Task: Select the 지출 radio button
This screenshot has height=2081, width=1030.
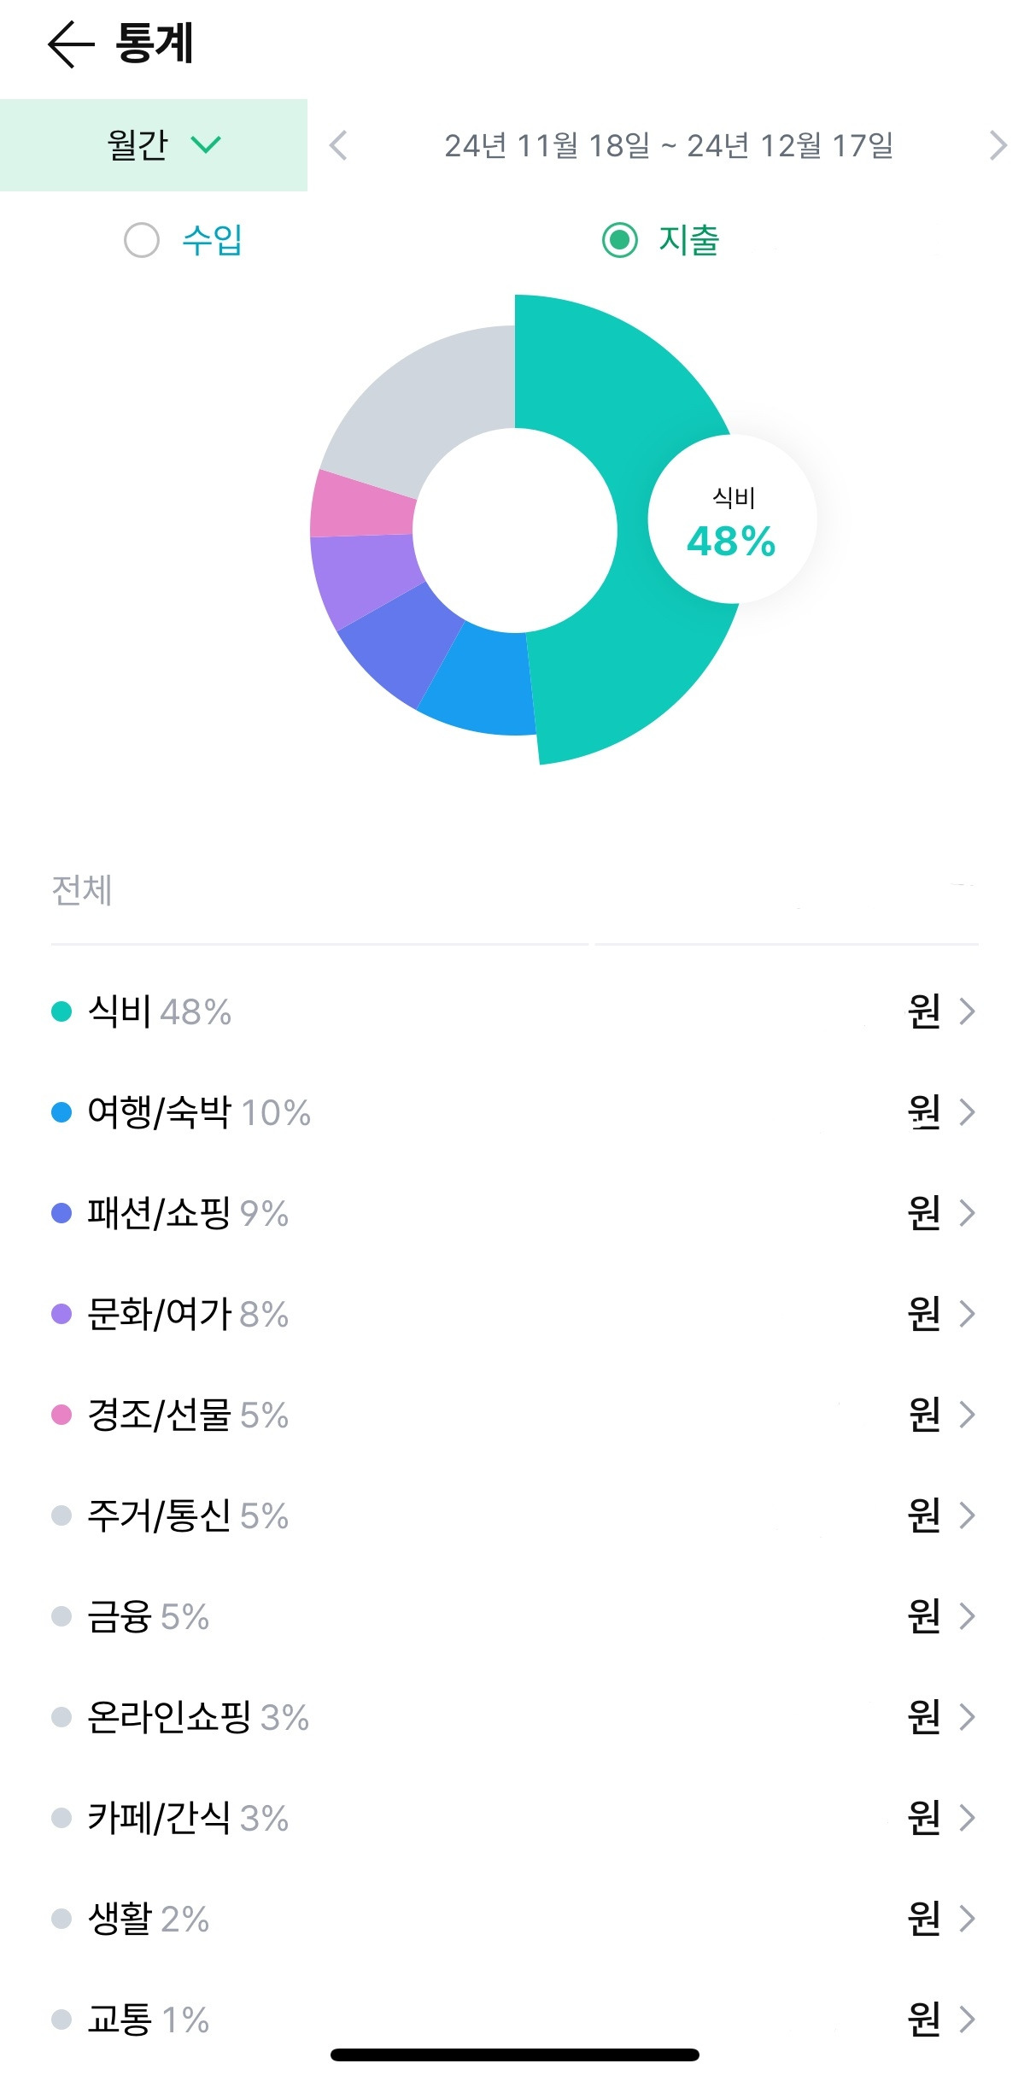Action: coord(620,240)
